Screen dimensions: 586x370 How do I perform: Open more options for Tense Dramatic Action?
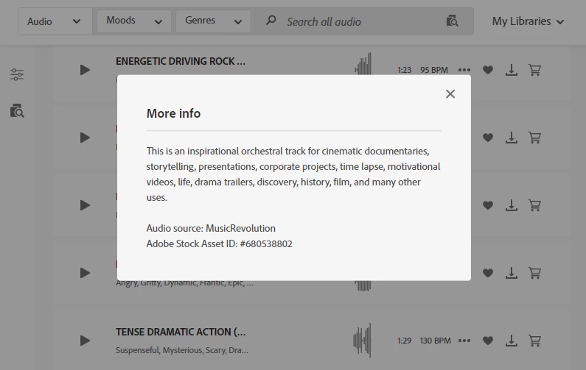coord(464,341)
